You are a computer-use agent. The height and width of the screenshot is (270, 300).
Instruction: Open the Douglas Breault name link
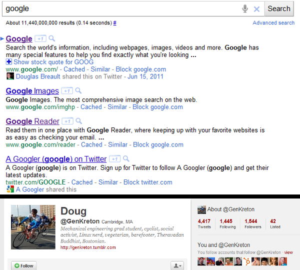[x=38, y=76]
